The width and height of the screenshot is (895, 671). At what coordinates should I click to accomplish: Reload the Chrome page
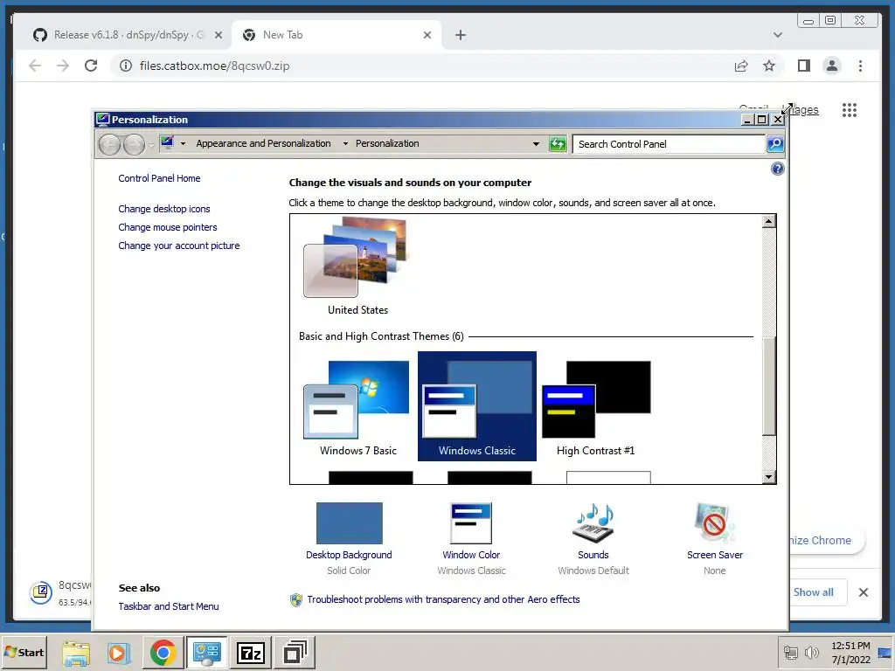91,66
